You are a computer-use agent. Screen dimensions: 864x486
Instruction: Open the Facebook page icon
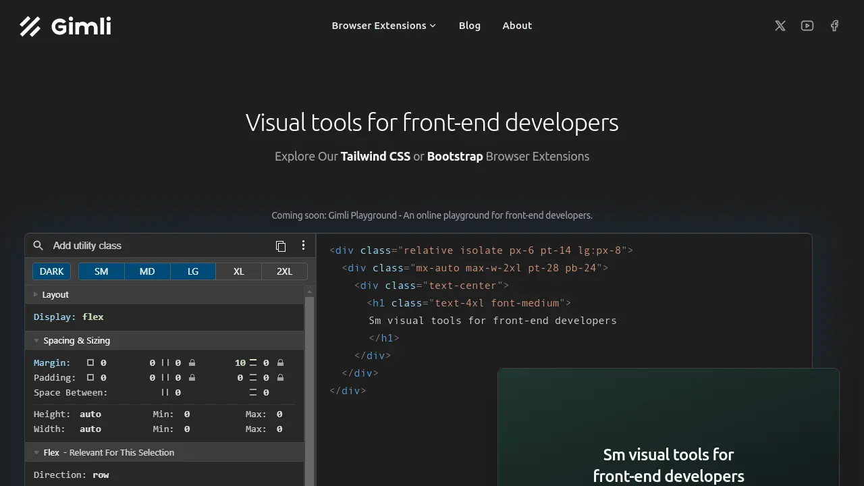click(x=834, y=26)
